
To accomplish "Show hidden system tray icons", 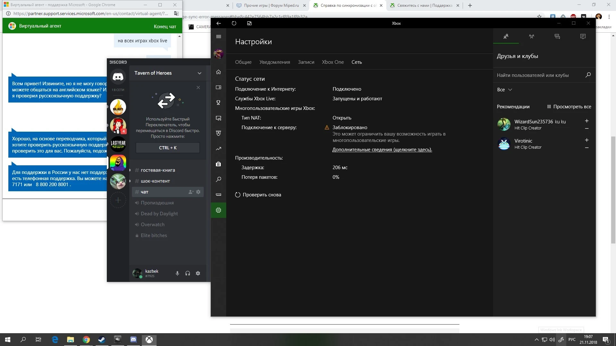I will pos(536,340).
